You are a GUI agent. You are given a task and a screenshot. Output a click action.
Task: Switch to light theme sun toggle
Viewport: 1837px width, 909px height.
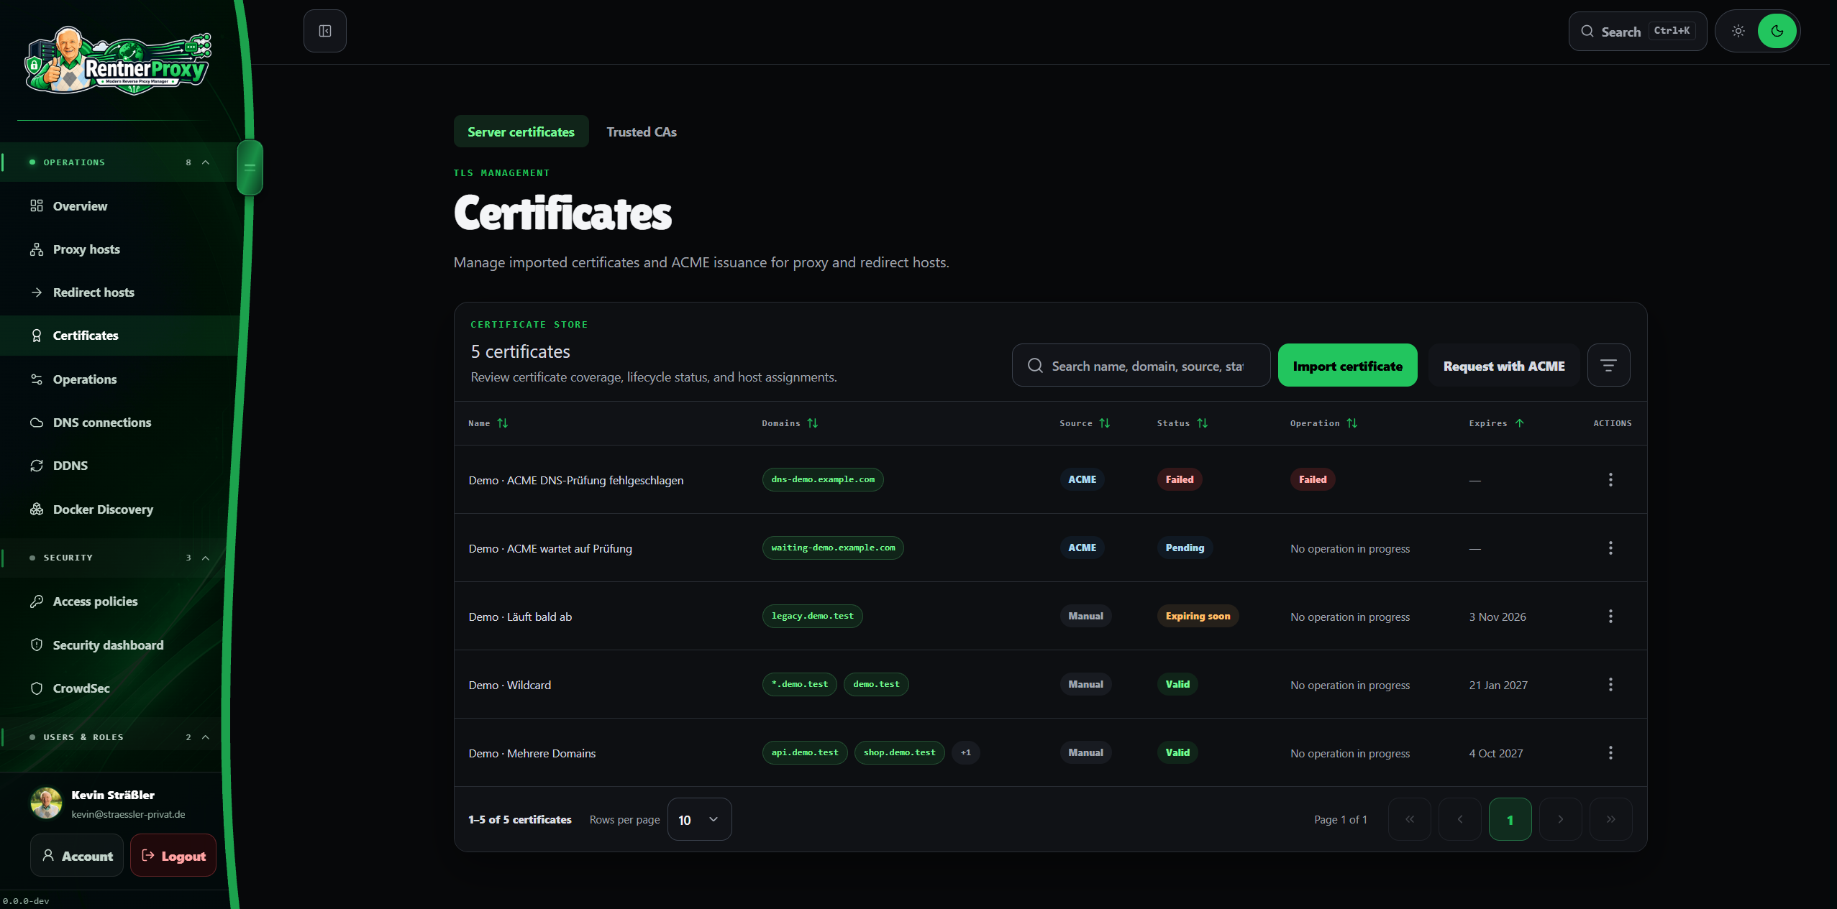[x=1738, y=31]
